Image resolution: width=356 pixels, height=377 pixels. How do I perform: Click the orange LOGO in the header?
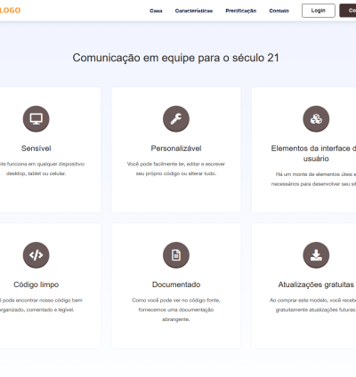pos(10,11)
